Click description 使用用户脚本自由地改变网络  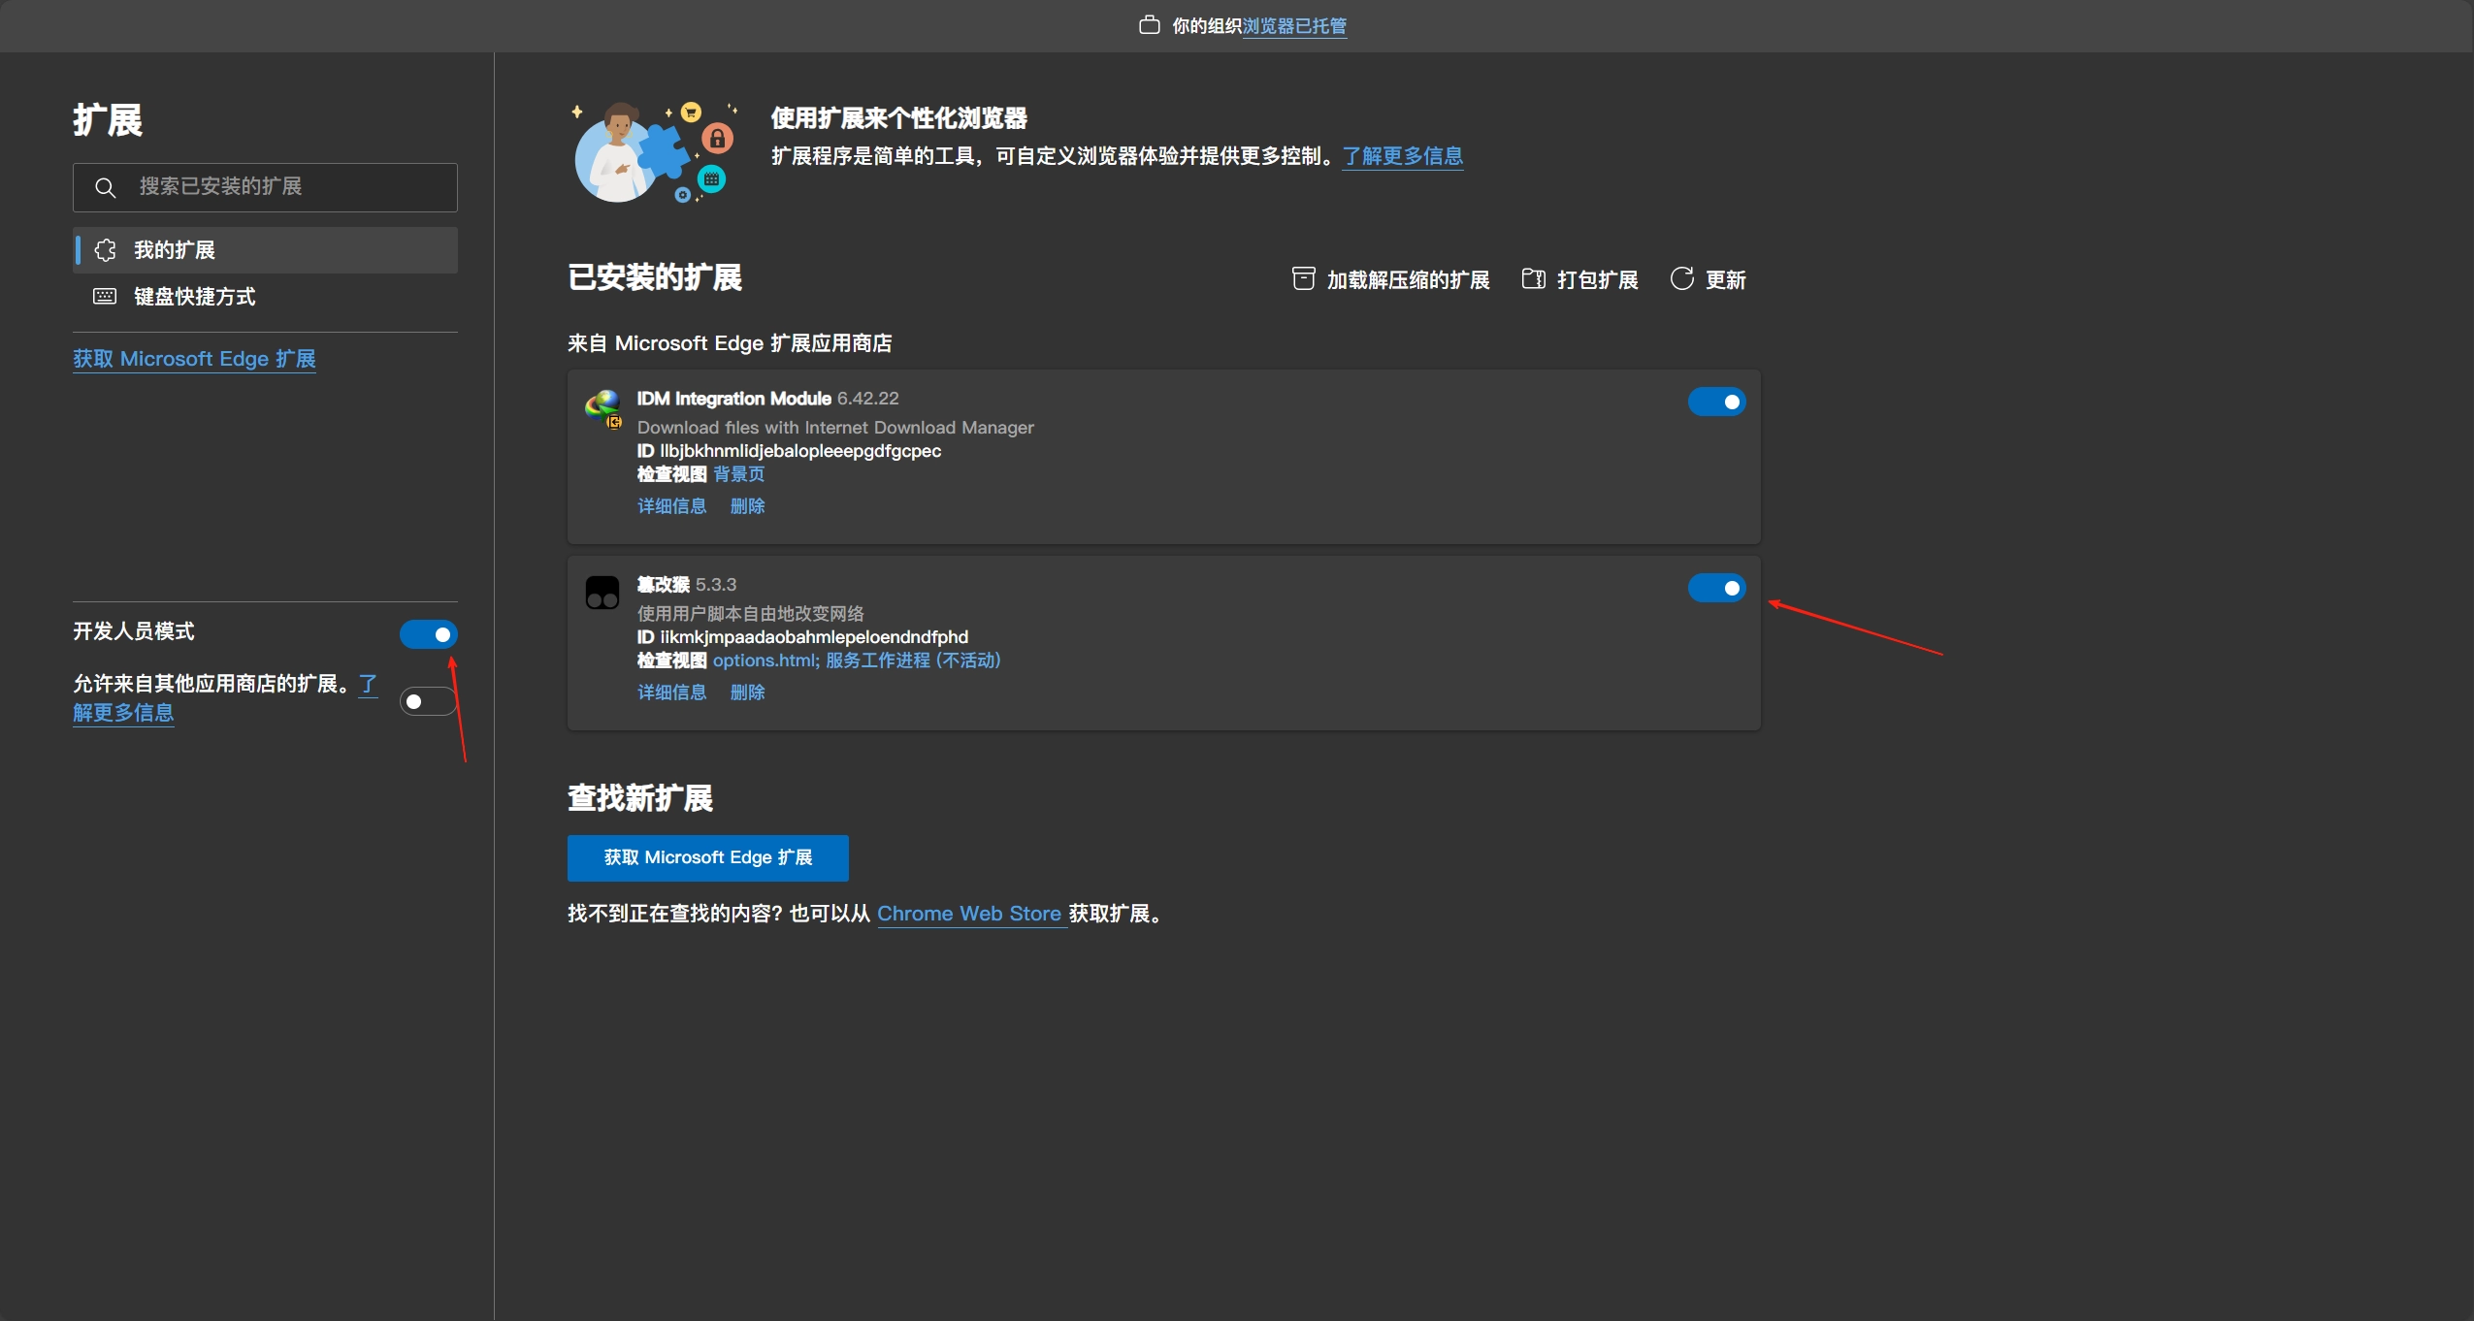coord(750,614)
